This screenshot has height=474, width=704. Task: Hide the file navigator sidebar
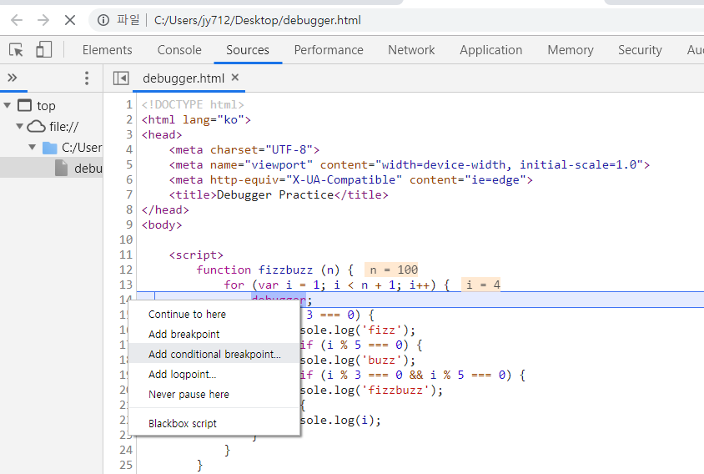click(121, 78)
